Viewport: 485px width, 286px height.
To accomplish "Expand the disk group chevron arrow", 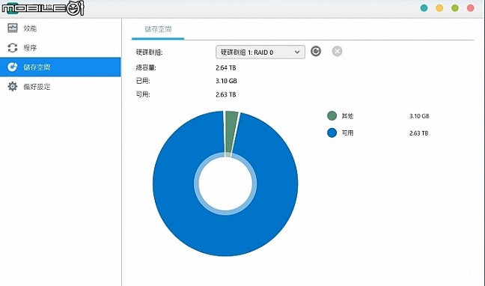I will click(297, 52).
